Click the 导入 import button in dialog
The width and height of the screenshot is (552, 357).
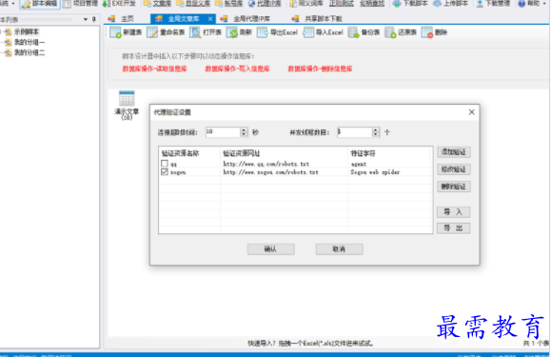click(x=453, y=212)
